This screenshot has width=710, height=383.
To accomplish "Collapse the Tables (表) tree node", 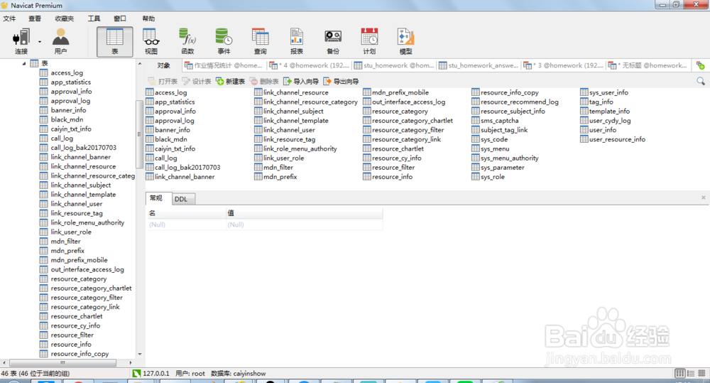I will (24, 63).
